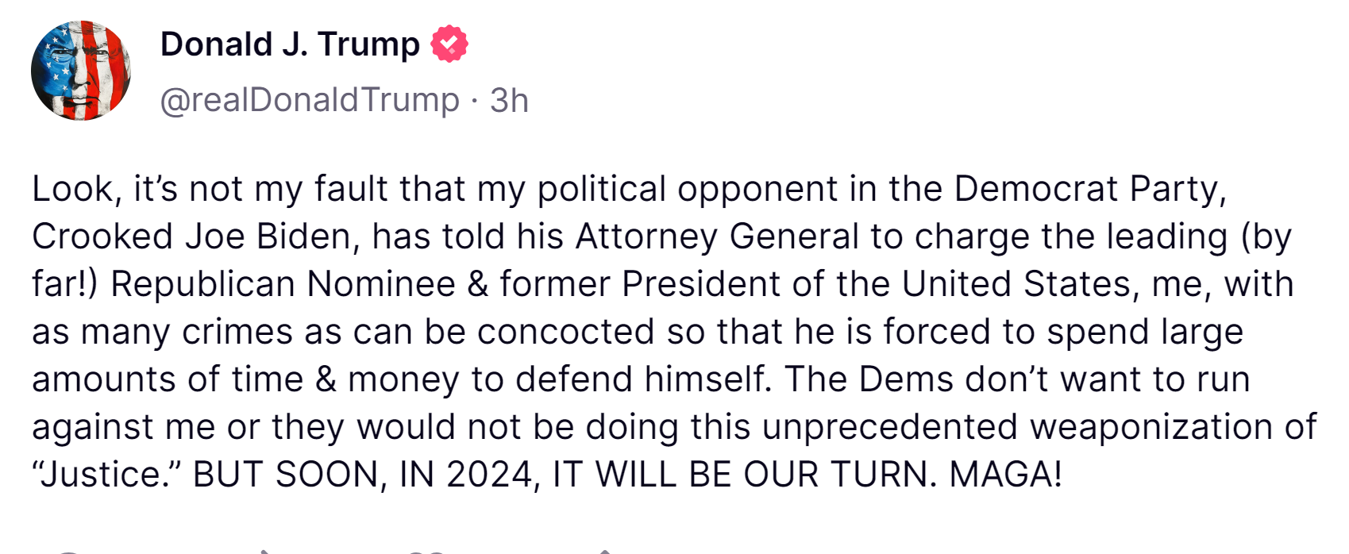Click the reply icon below the post
The width and height of the screenshot is (1349, 554).
[x=67, y=551]
